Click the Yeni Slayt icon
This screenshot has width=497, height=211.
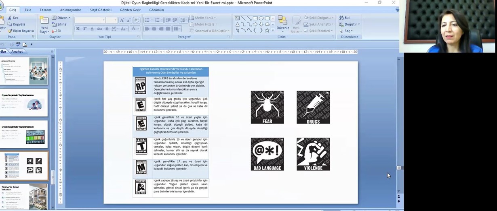44,20
